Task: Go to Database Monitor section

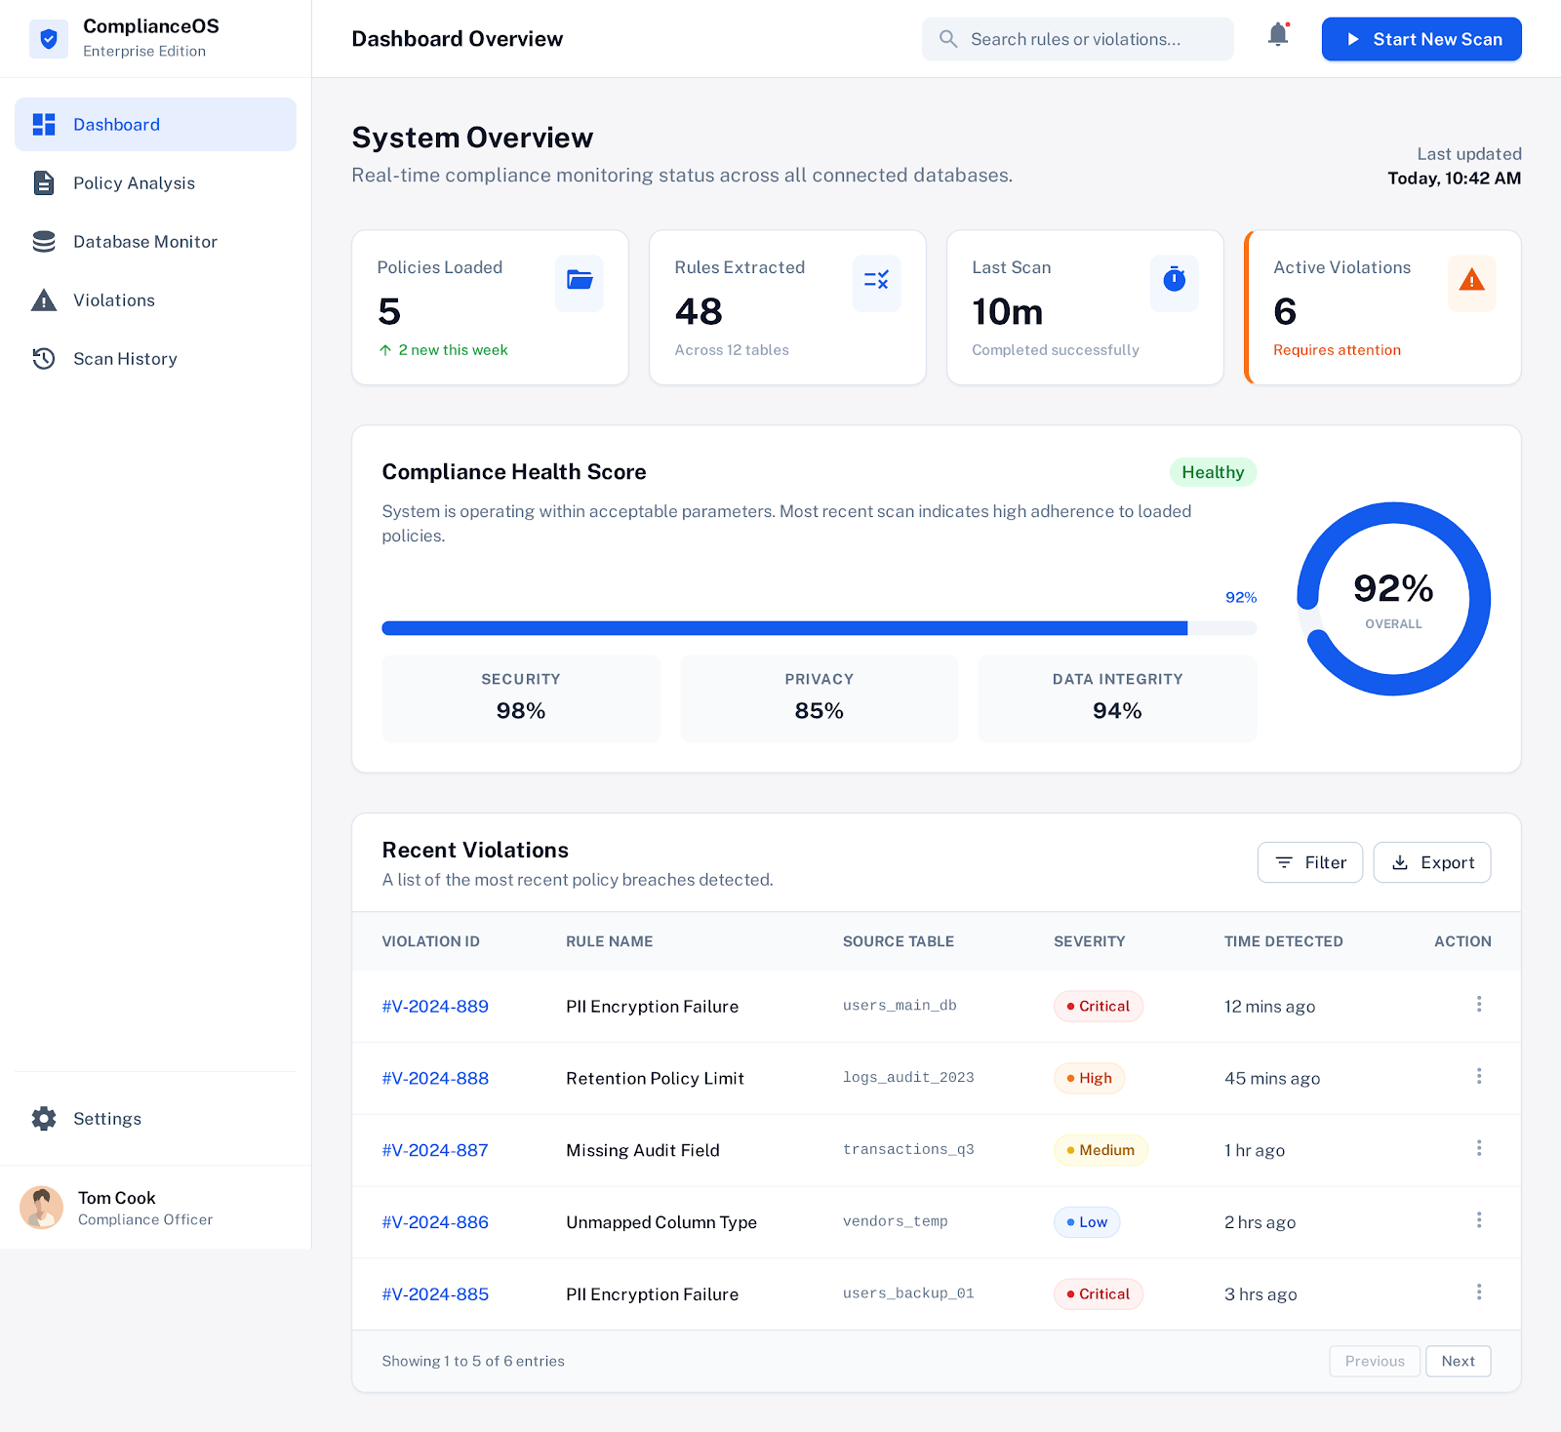Action: point(144,242)
